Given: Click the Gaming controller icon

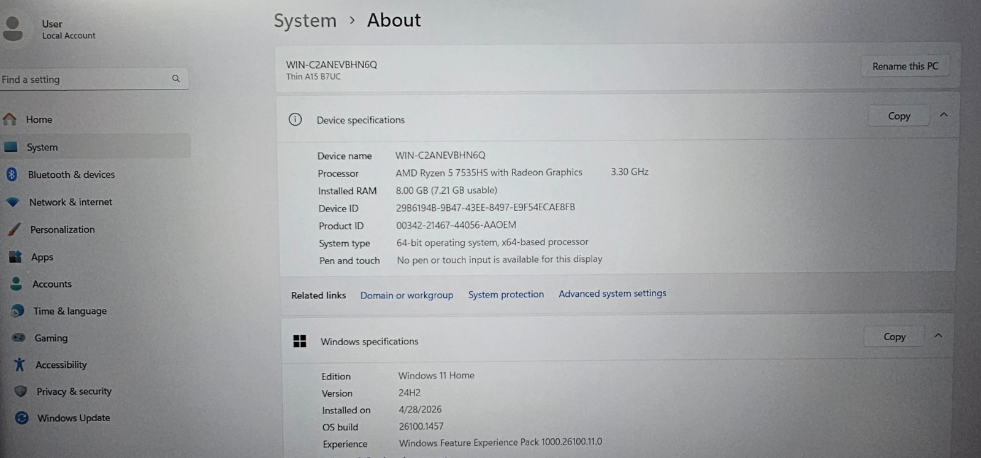Looking at the screenshot, I should tap(19, 338).
